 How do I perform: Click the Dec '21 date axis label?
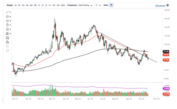tap(15, 99)
